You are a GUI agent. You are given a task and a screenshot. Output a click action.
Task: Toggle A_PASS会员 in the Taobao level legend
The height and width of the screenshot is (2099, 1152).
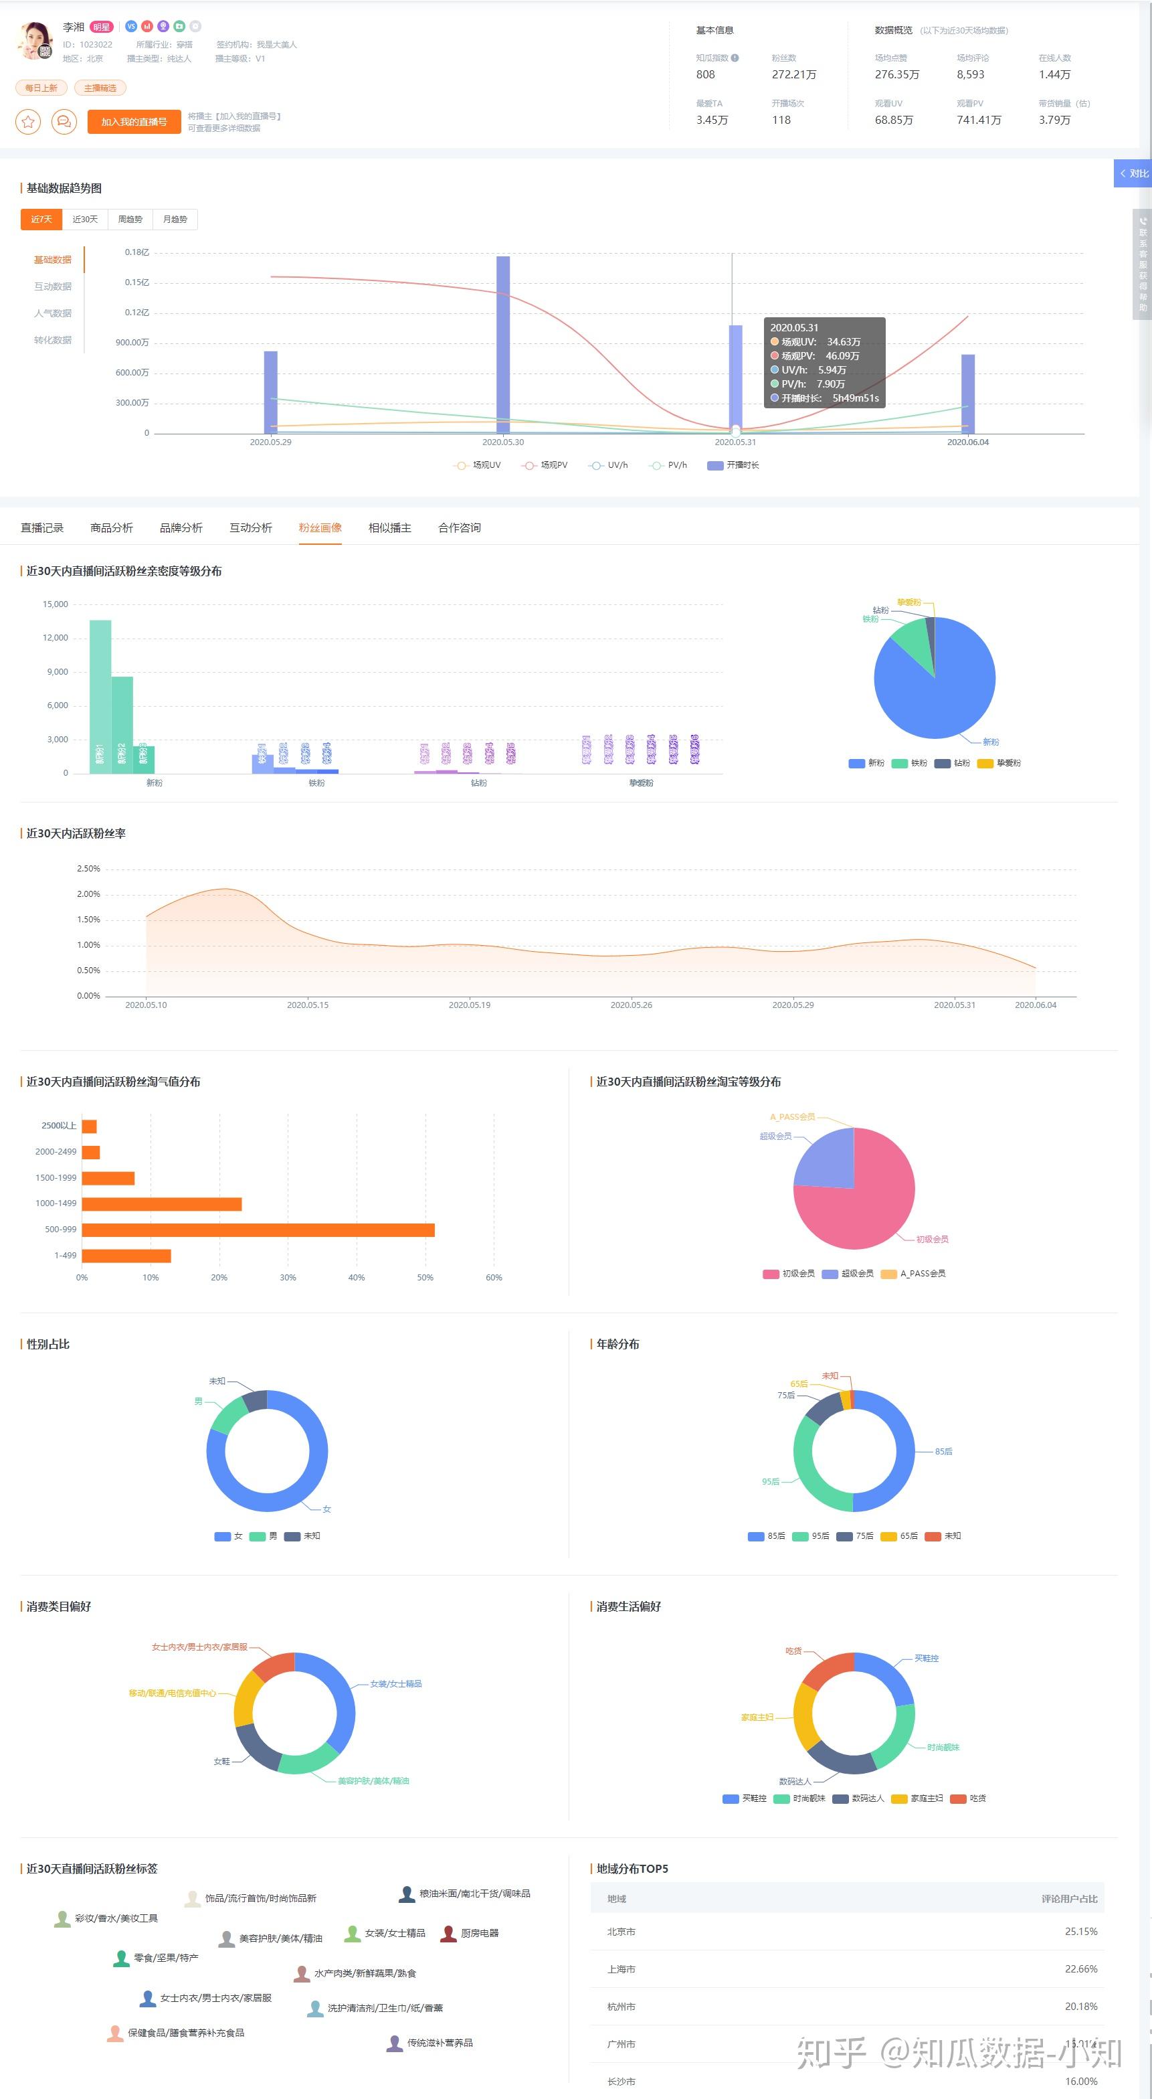click(913, 1274)
